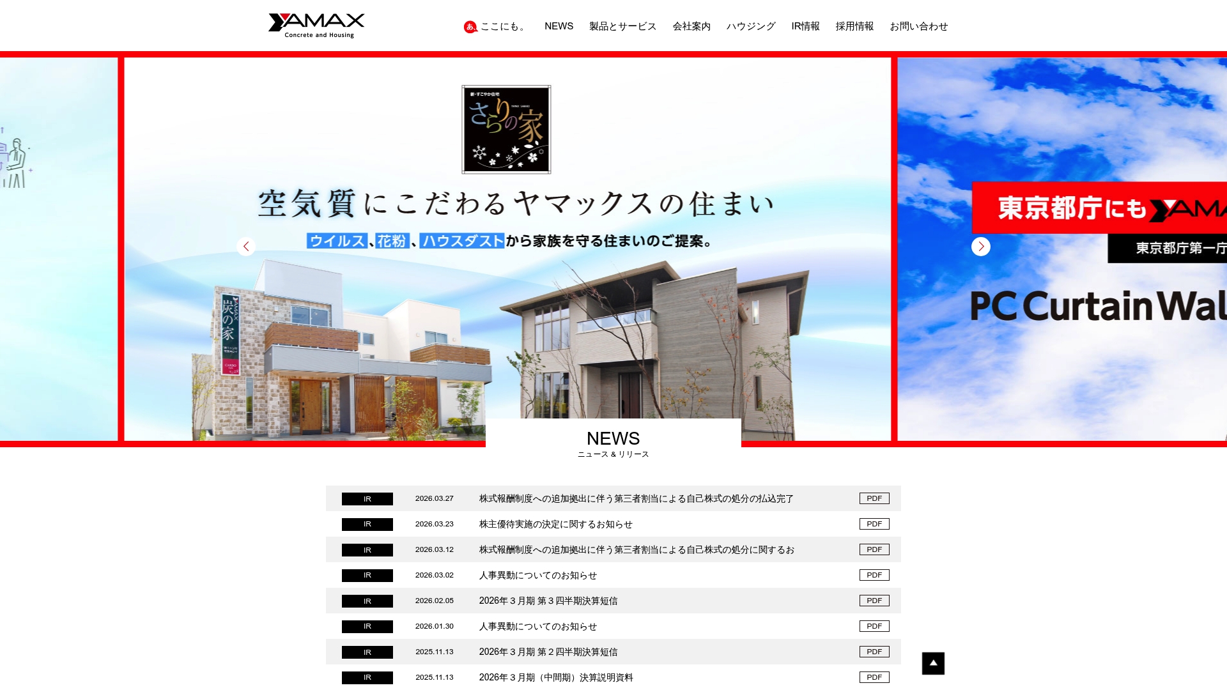The width and height of the screenshot is (1227, 690).
Task: Open the IR情報 menu
Action: 805,26
